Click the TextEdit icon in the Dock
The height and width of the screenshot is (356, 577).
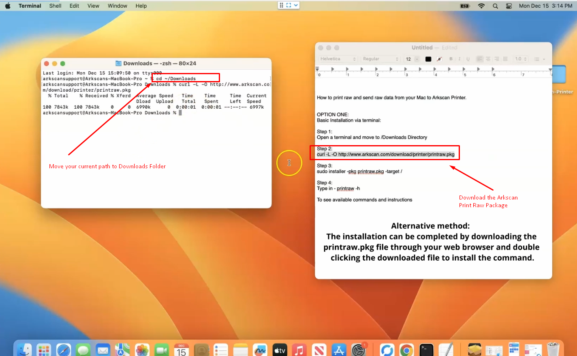click(x=446, y=350)
